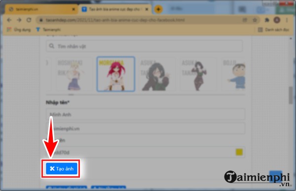Reload the page with refresh icon
Screen dimensions: 296x191
(29, 20)
